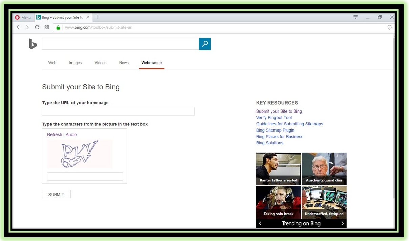Click the Bing logo
Viewport: 409px width, 241px height.
[x=33, y=44]
